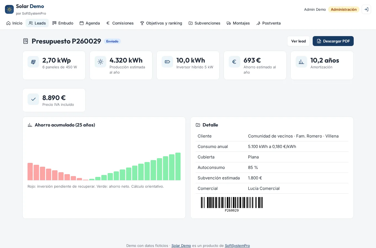Click the checkmark icon beside 8.890 €

click(x=33, y=99)
